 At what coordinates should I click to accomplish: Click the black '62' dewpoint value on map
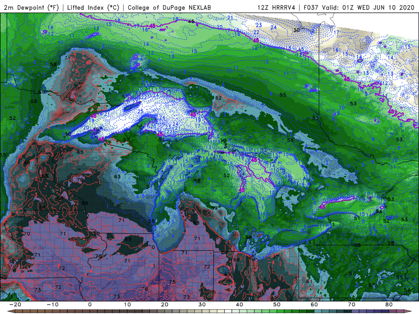[x=218, y=98]
